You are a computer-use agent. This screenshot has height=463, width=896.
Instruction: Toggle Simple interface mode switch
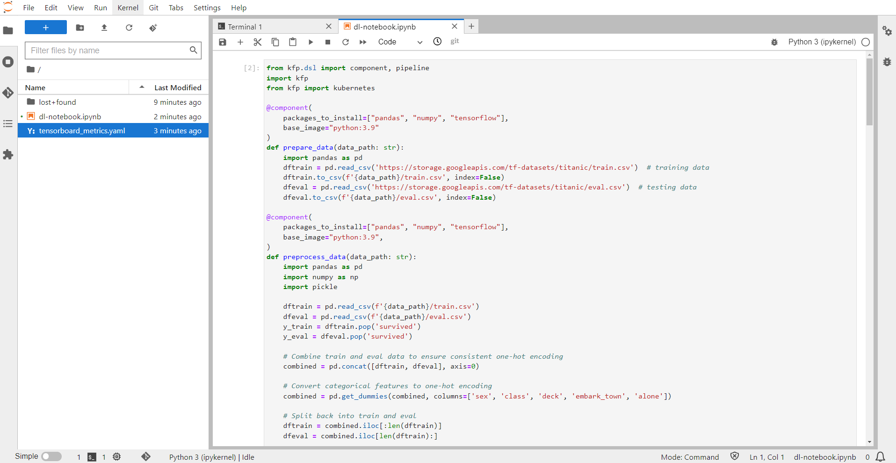pyautogui.click(x=51, y=456)
